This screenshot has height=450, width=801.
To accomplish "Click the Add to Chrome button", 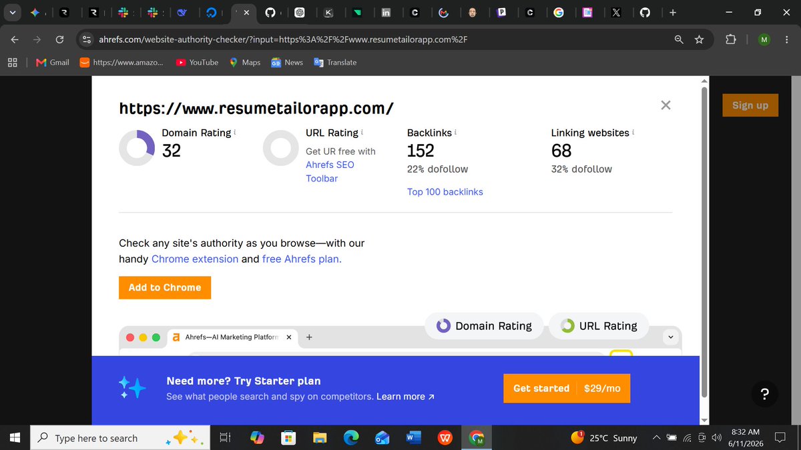I will coord(165,287).
